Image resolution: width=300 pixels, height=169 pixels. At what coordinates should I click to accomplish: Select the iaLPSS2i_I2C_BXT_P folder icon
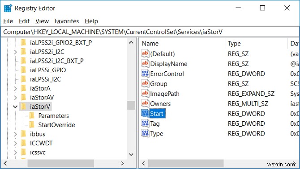point(23,61)
